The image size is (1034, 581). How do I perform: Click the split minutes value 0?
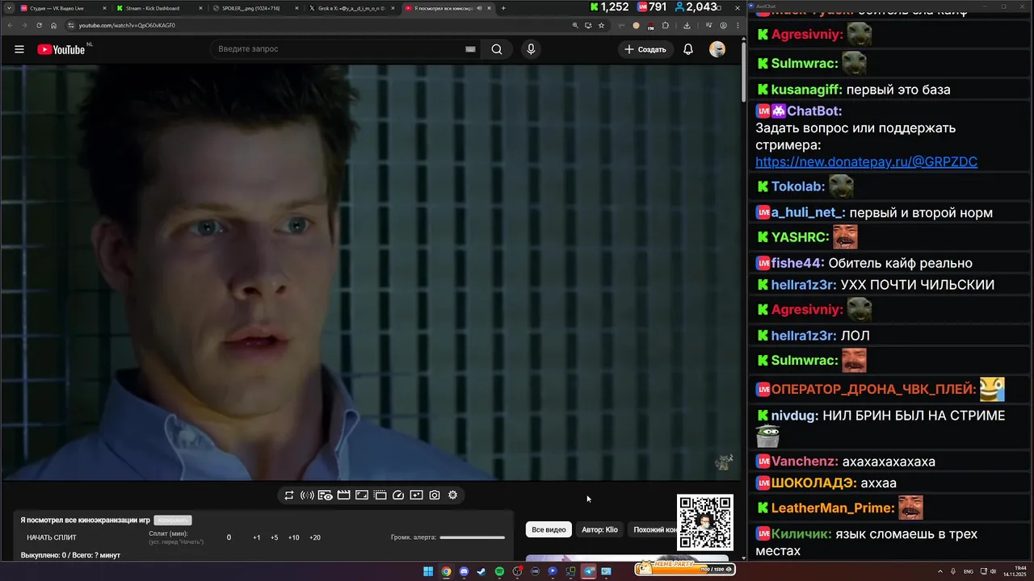229,537
